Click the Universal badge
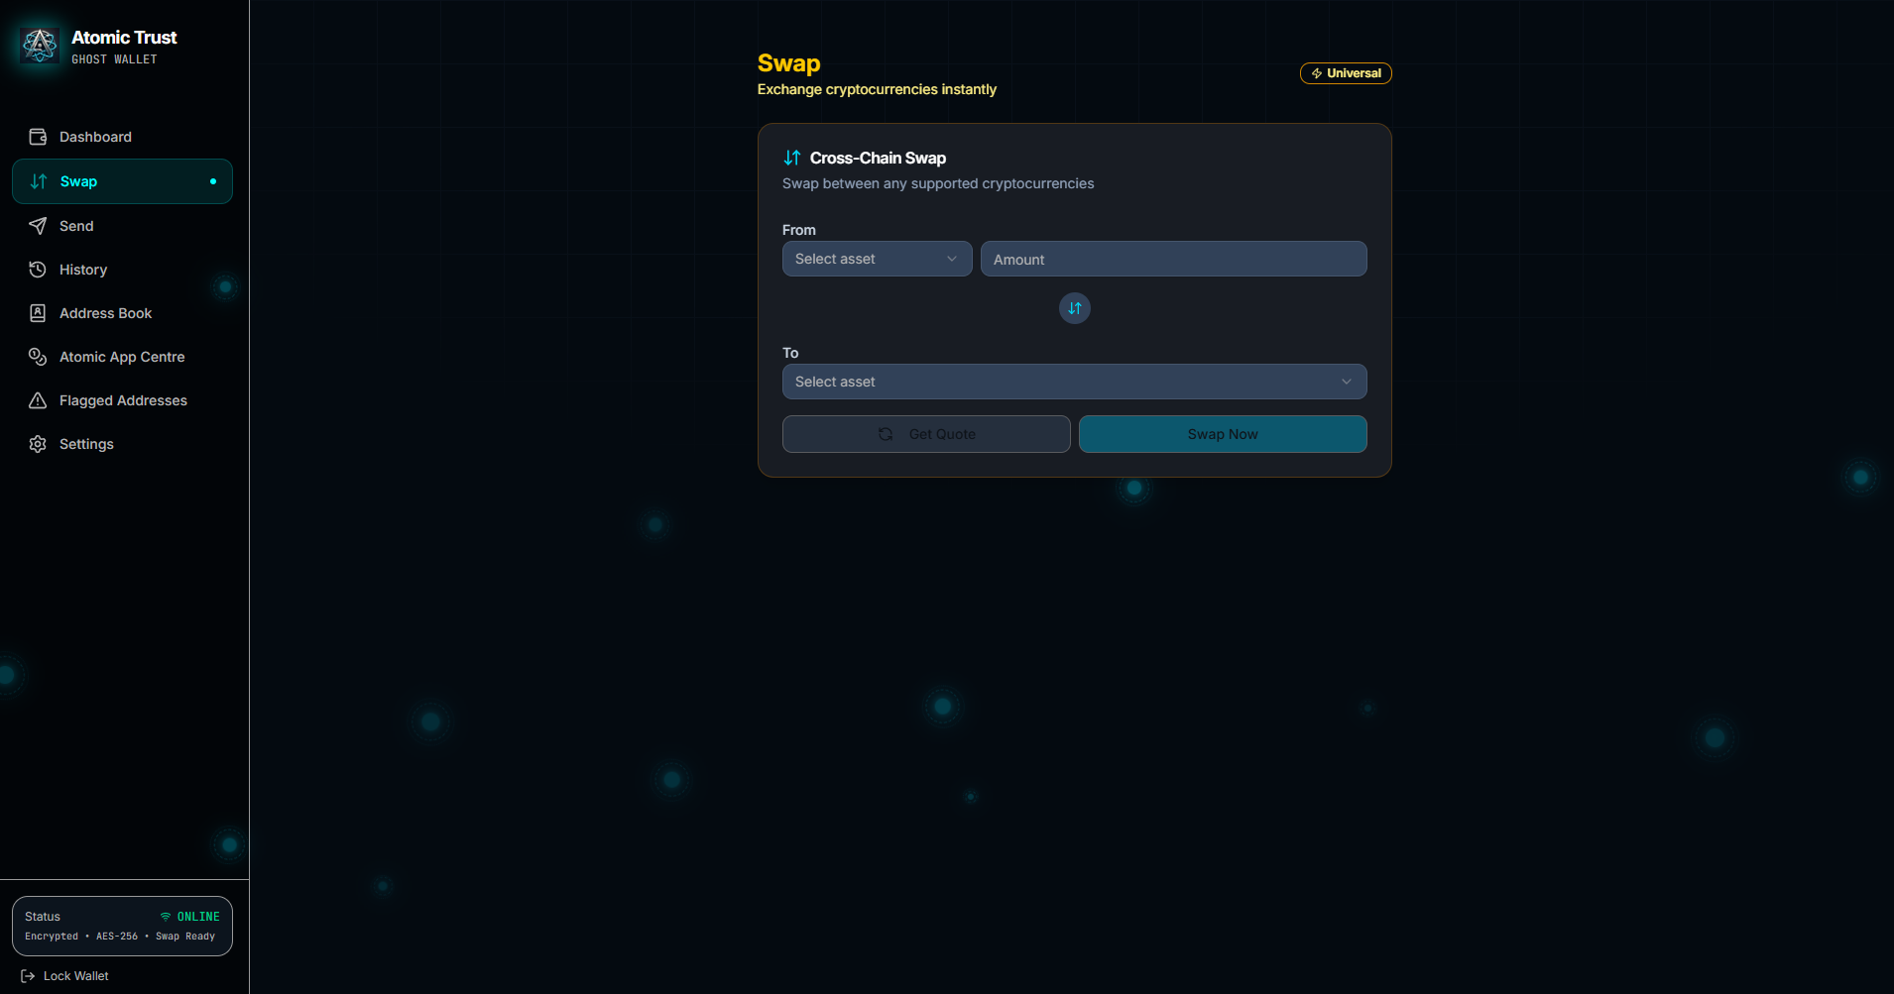Screen dimensions: 1894x994 click(x=1346, y=73)
